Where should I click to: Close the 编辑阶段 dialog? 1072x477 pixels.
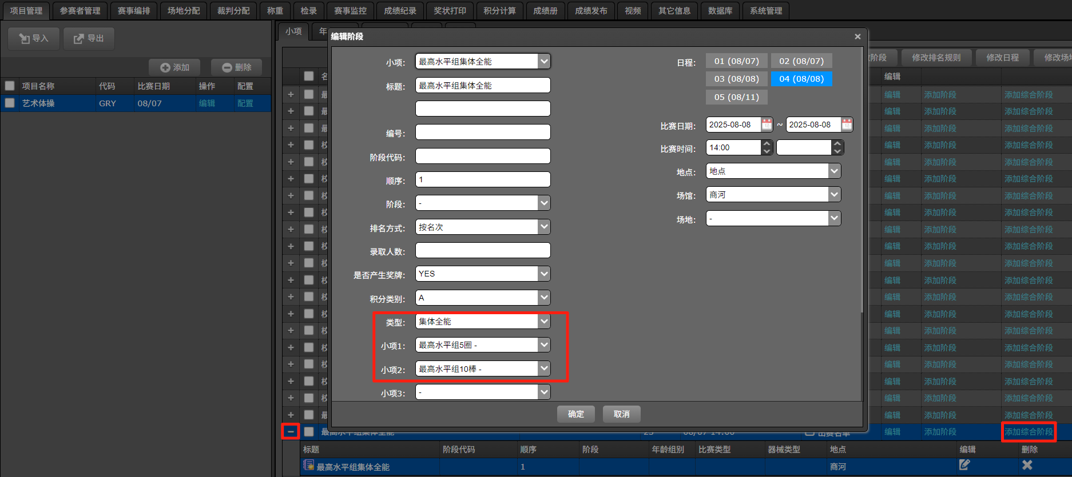pos(857,37)
